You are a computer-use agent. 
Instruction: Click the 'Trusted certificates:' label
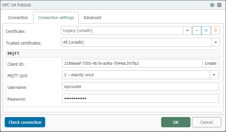pyautogui.click(x=23, y=43)
